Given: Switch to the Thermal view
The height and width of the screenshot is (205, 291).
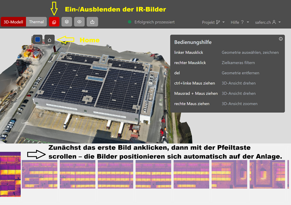Looking at the screenshot, I should [37, 22].
